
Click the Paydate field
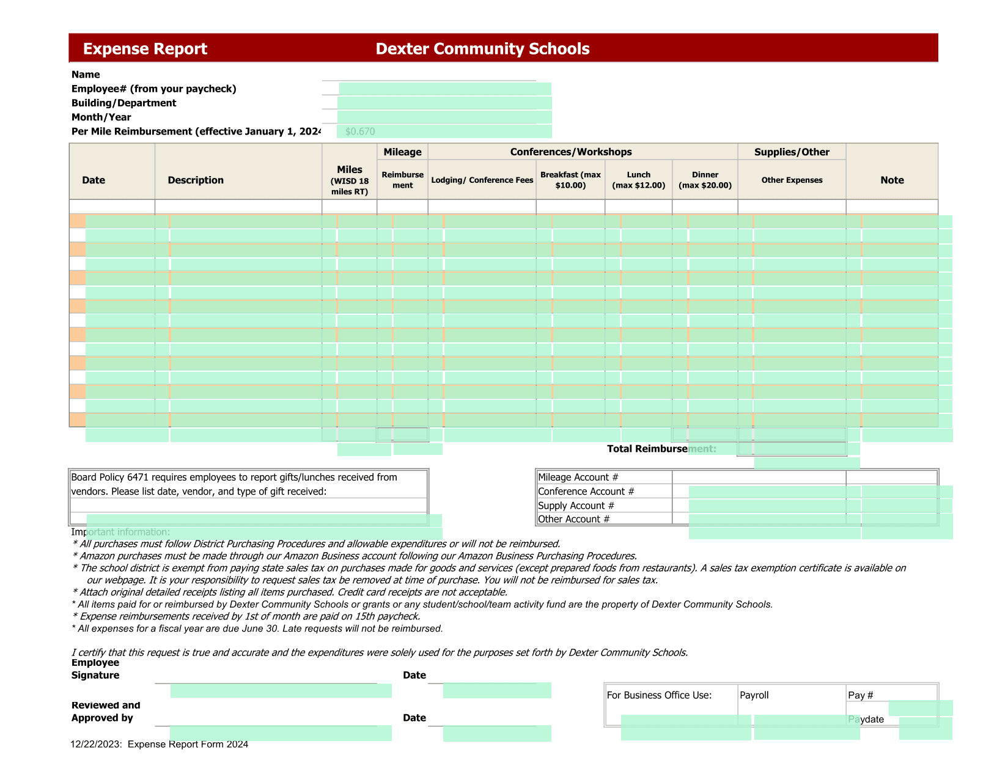[x=925, y=729]
